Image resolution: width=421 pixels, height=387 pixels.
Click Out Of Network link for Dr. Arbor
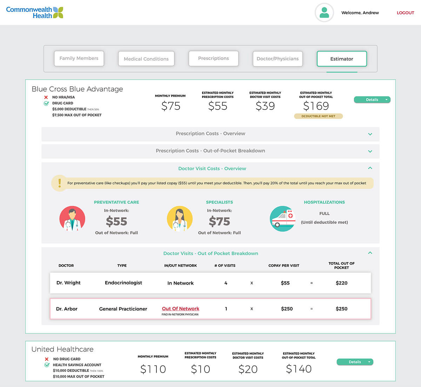[x=180, y=308]
